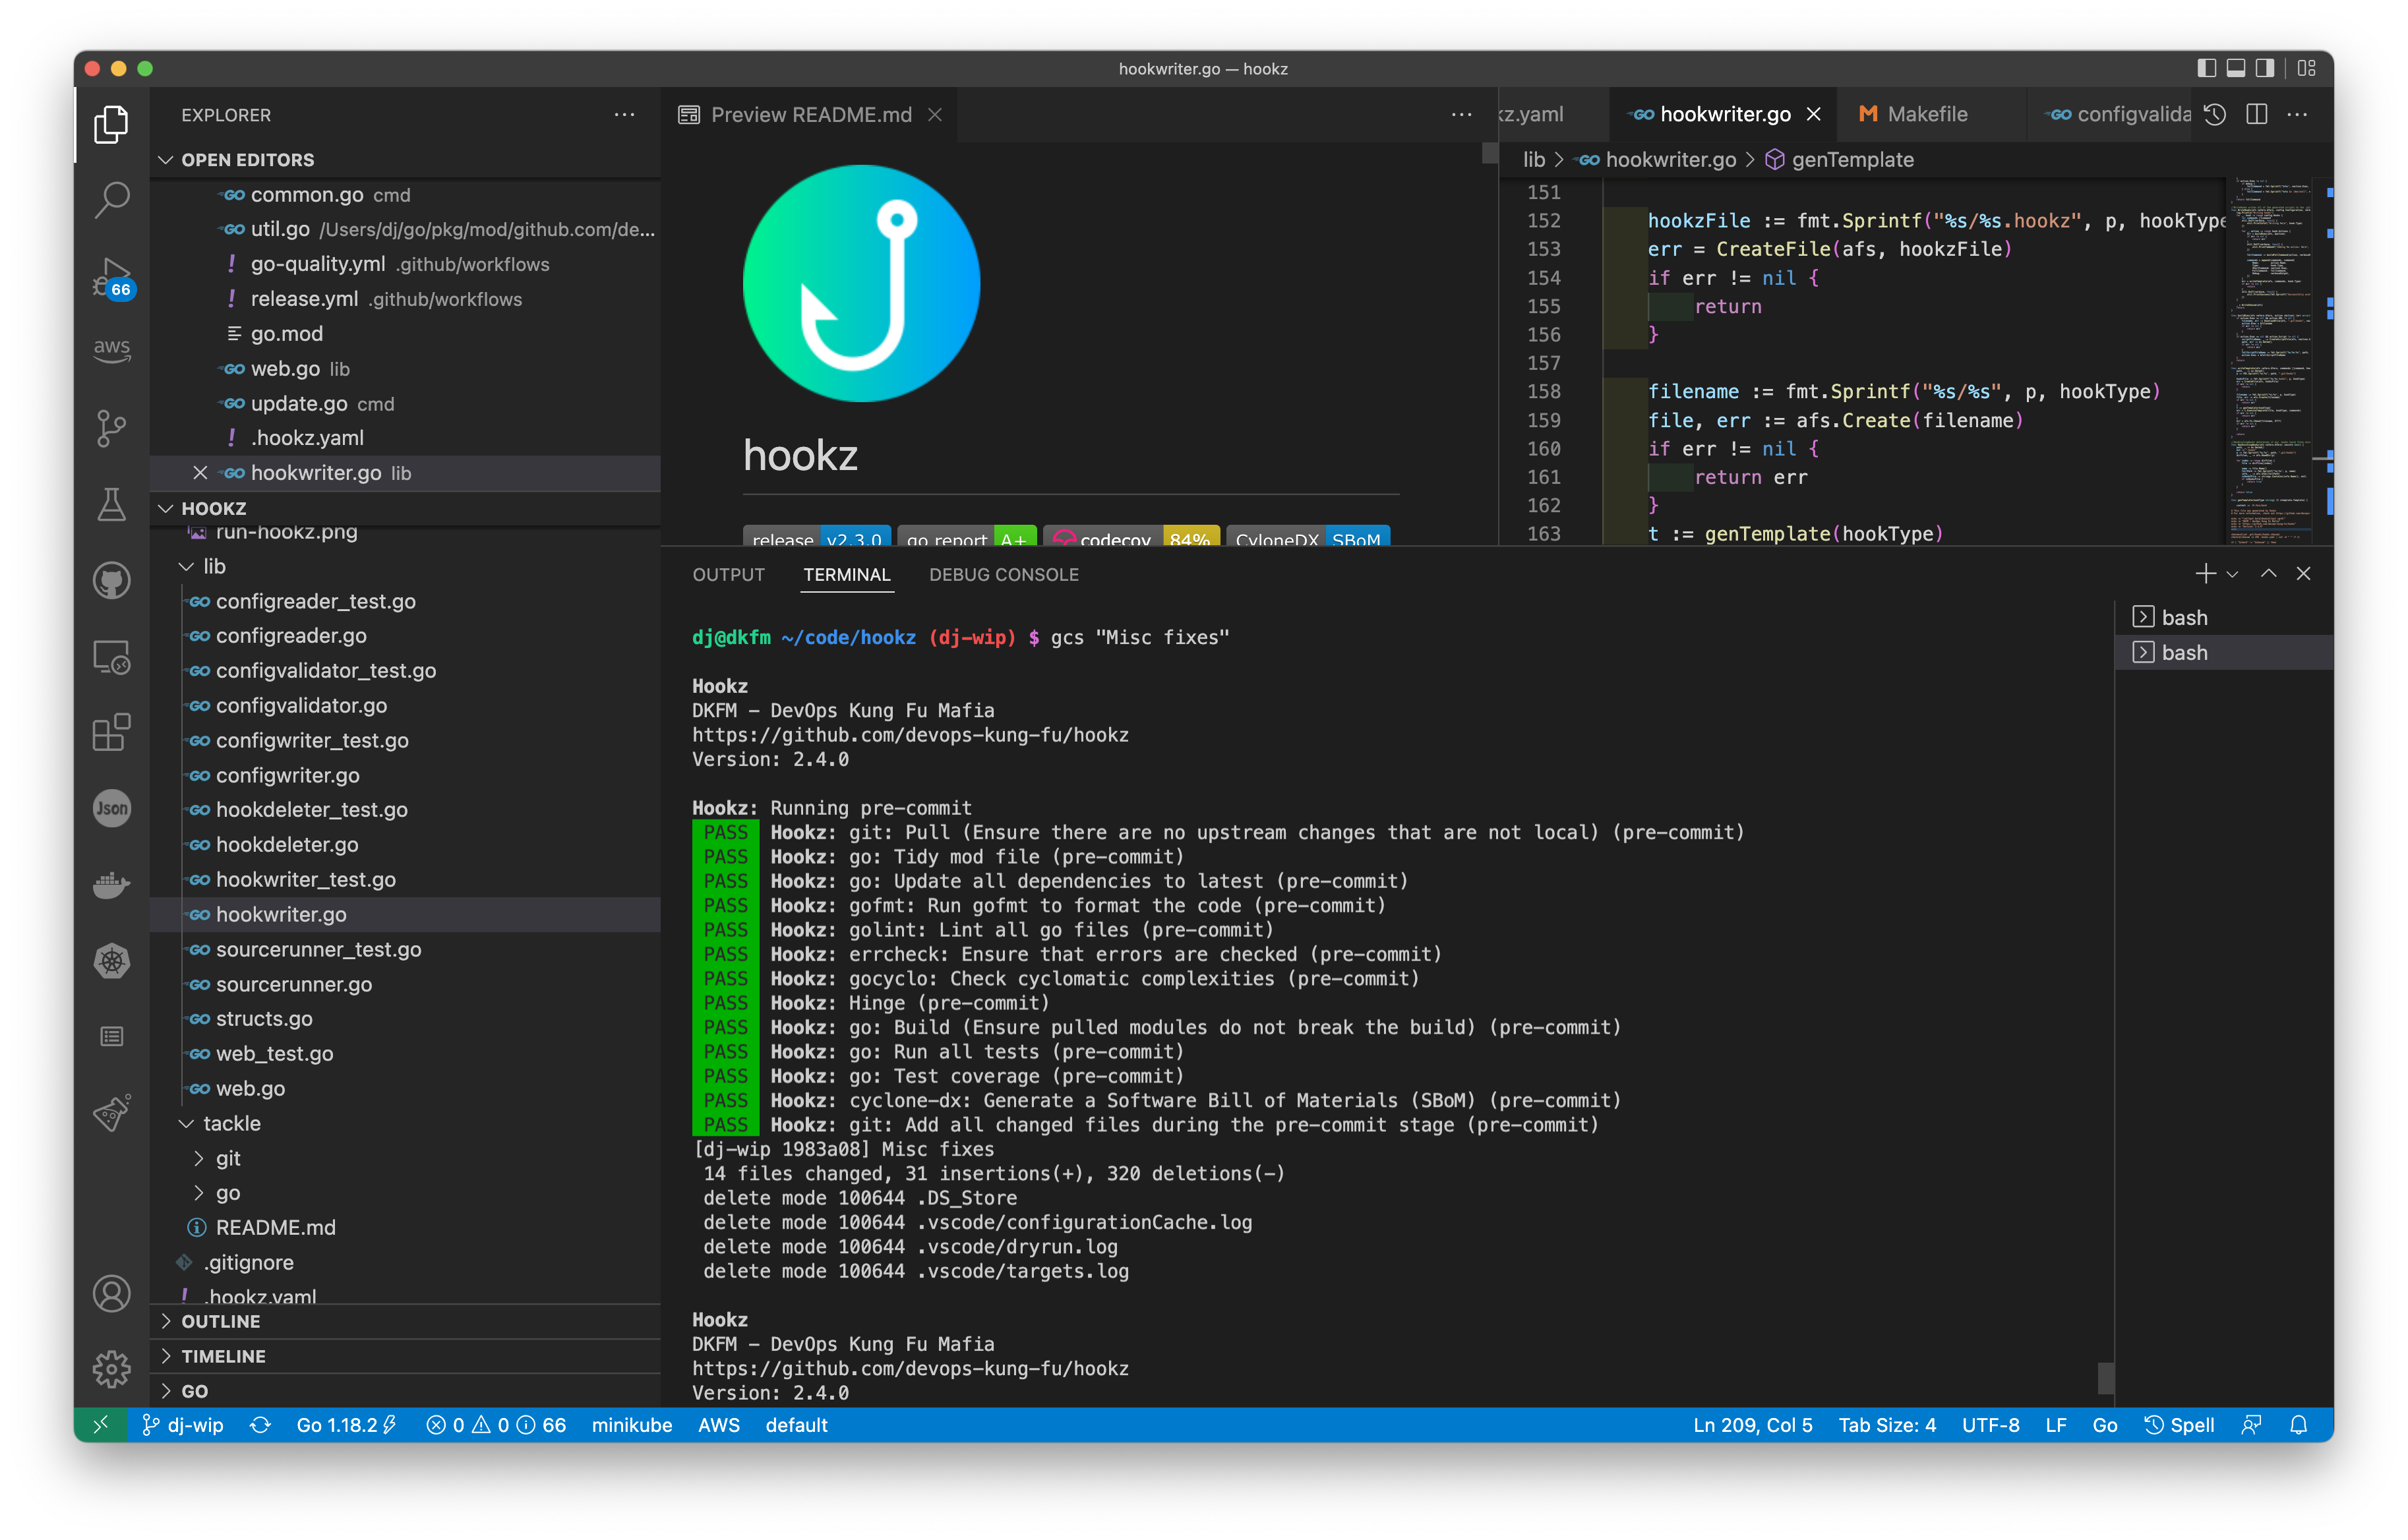
Task: Expand the OUTLINE section
Action: tap(220, 1321)
